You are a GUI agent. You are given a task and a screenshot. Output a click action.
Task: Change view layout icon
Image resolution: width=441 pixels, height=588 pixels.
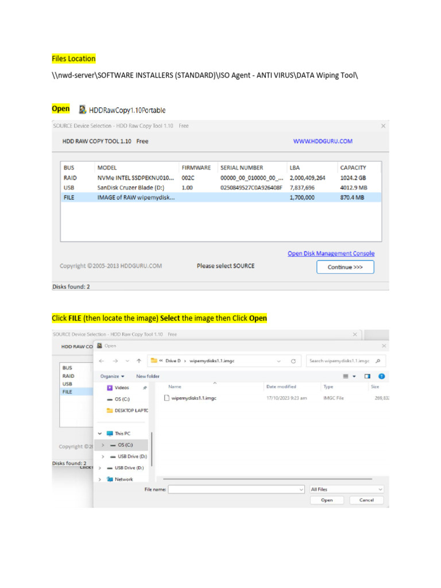[x=346, y=376]
